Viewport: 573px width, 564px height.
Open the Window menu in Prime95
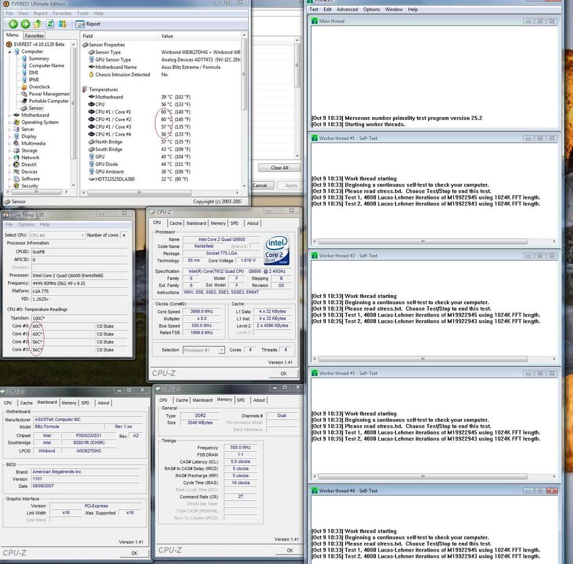click(x=393, y=10)
